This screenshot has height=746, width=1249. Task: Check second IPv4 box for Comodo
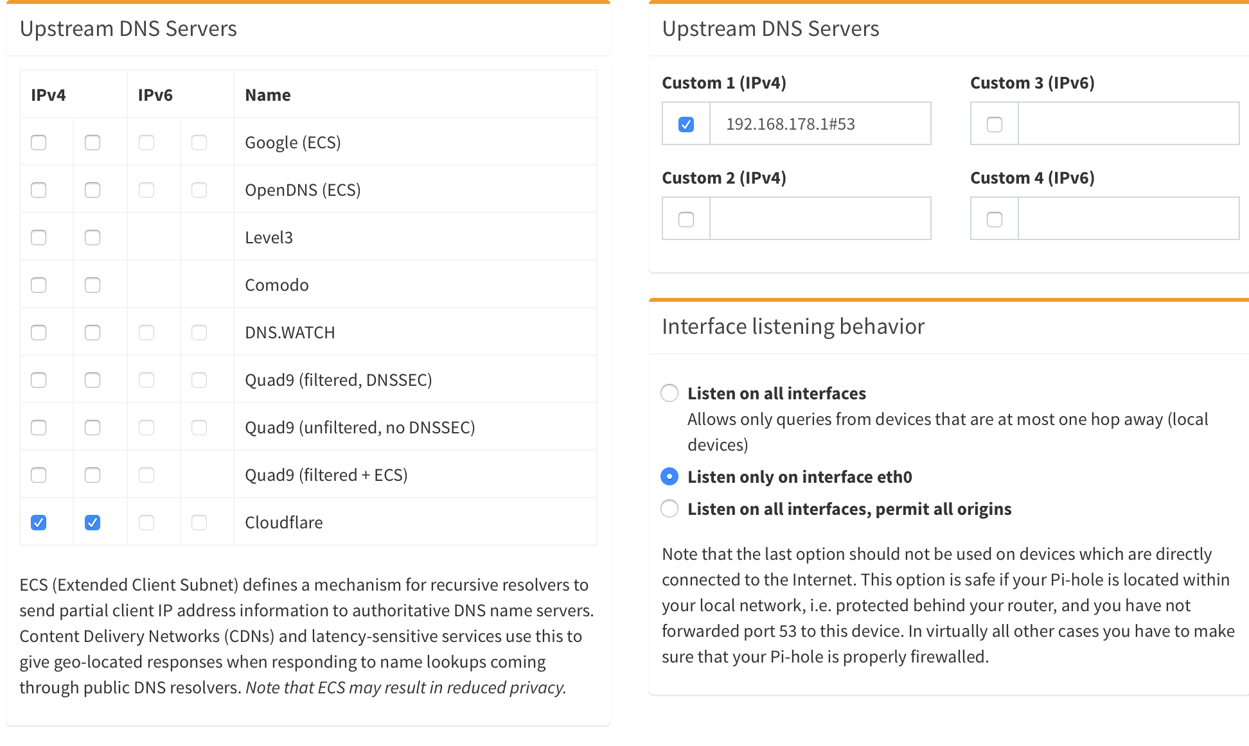coord(93,284)
